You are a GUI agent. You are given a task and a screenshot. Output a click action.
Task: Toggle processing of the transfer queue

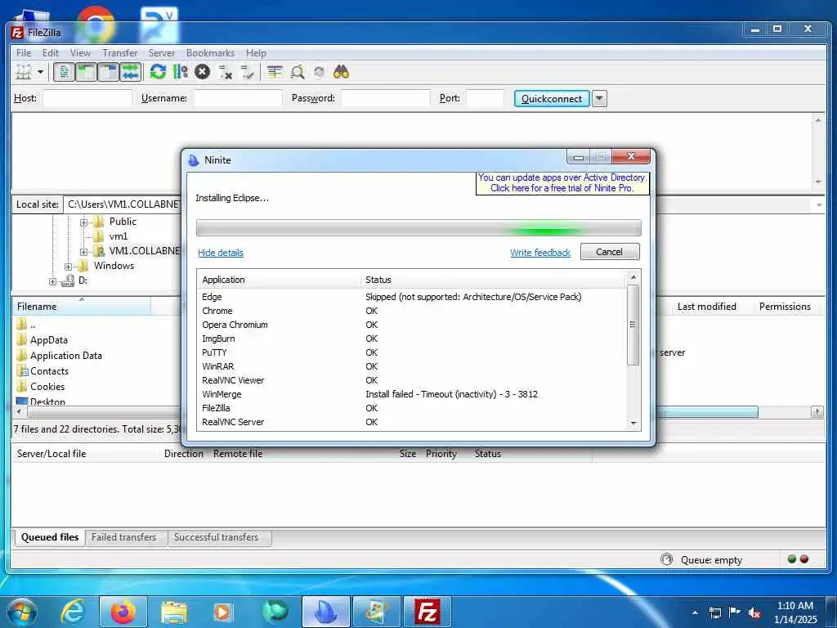click(181, 72)
